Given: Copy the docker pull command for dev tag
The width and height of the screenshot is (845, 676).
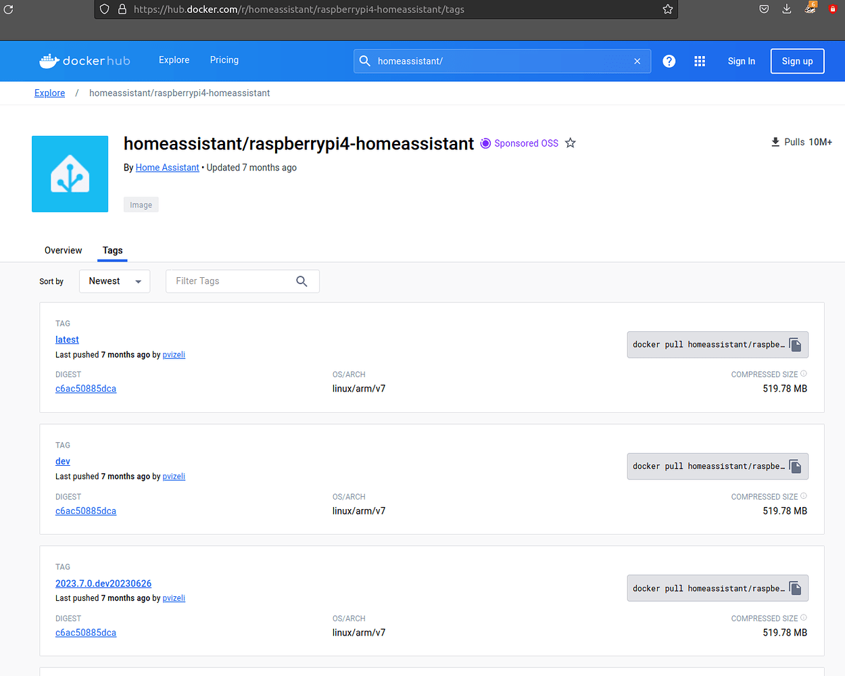Looking at the screenshot, I should [795, 466].
